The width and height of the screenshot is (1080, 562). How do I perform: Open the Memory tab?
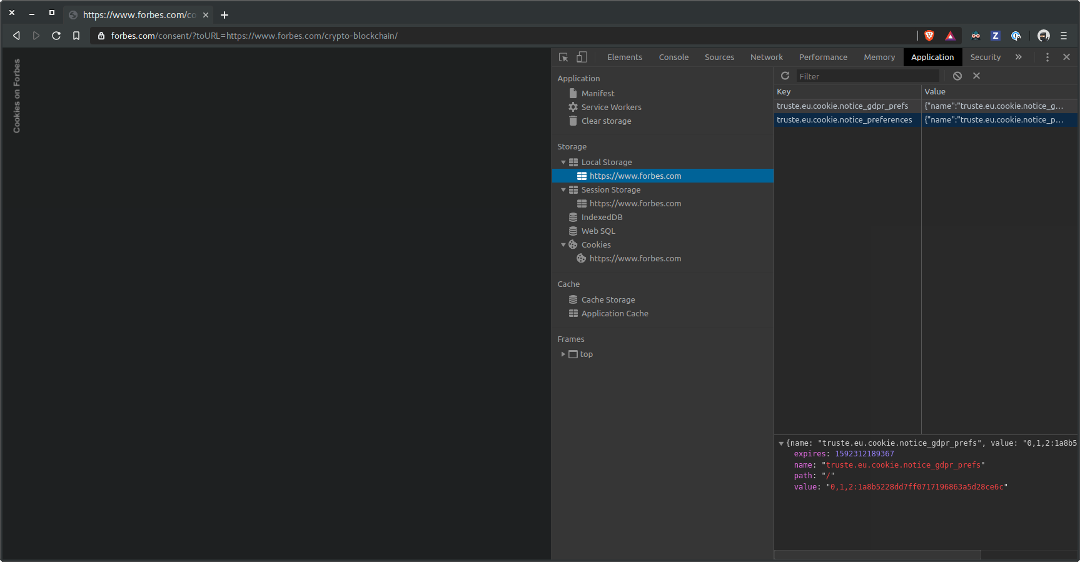[879, 57]
